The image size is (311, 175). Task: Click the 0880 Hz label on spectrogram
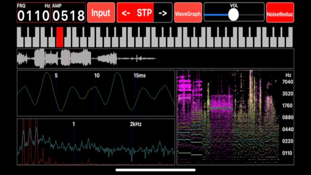pos(288,117)
